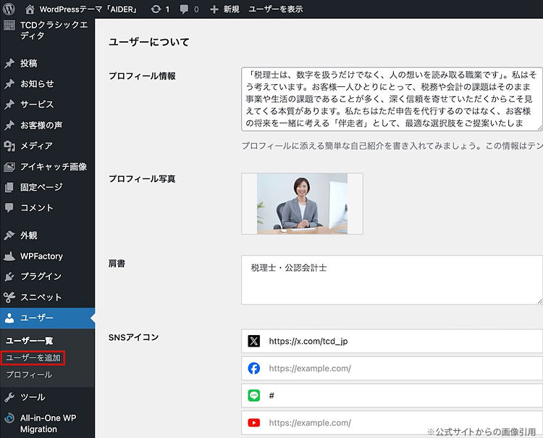Click the メディア camera-music icon
The width and height of the screenshot is (543, 438).
click(9, 146)
